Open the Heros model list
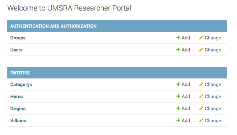The height and width of the screenshot is (135, 237). tap(16, 96)
